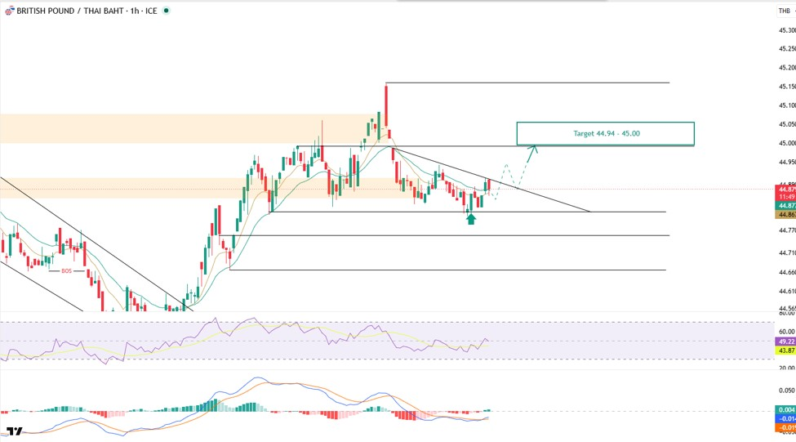796x442 pixels.
Task: Click the 44.95 price scale label
Action: 787,162
